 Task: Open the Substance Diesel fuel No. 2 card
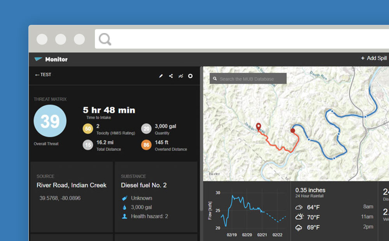[156, 197]
